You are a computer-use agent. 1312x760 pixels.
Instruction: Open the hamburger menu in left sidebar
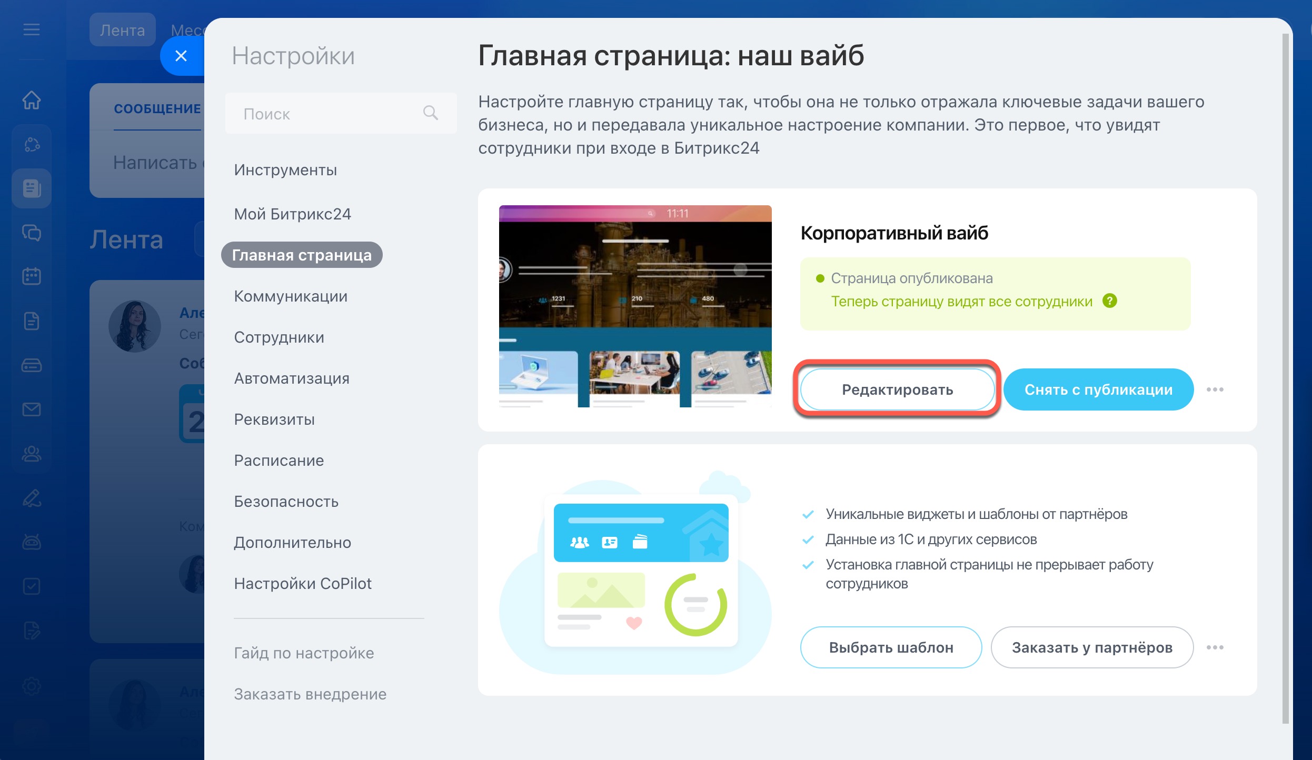click(32, 29)
